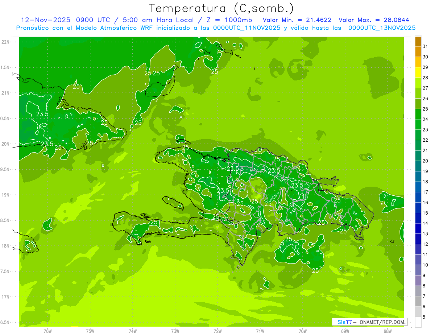Select the valid-until time "0000UTC_13NOV2025"
This screenshot has width=435, height=336.
pos(382,28)
